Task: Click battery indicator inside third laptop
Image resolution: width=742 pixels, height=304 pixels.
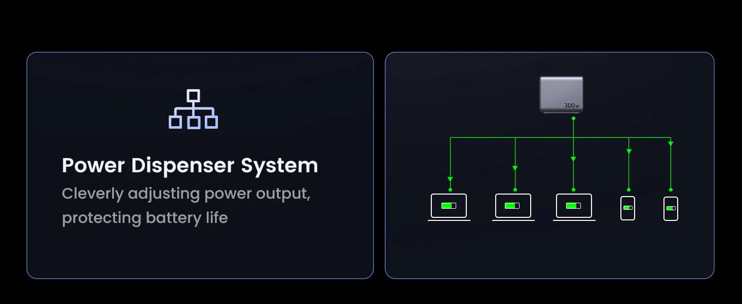Action: point(573,206)
